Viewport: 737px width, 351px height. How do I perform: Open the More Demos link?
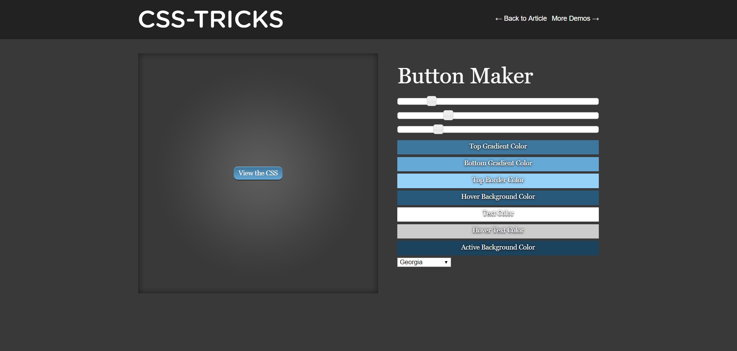tap(575, 18)
